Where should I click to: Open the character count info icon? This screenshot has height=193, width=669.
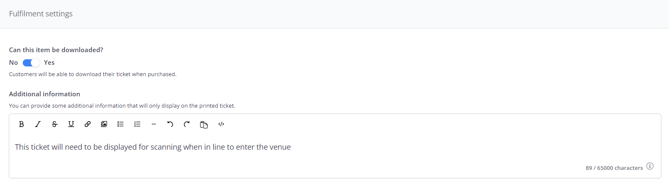tap(650, 166)
